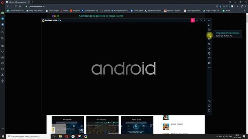Click pink notification exclamation button in MEmu

193,20
